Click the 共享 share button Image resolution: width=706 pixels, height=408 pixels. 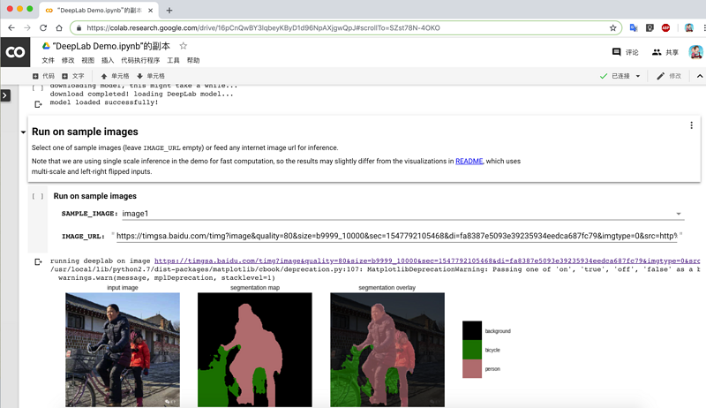point(665,52)
